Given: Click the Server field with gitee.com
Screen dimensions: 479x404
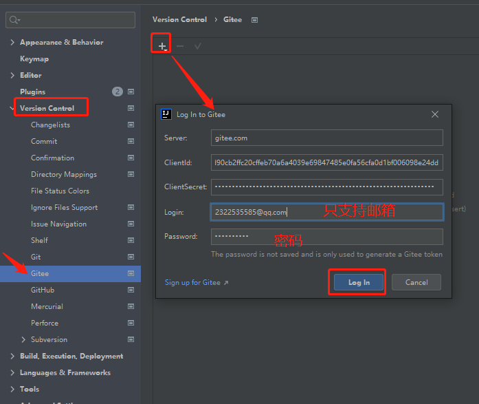Looking at the screenshot, I should [x=327, y=138].
